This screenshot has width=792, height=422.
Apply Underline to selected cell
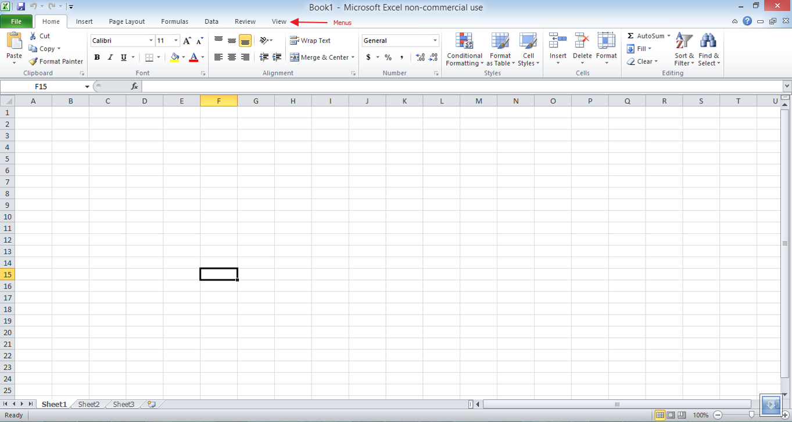(x=123, y=57)
